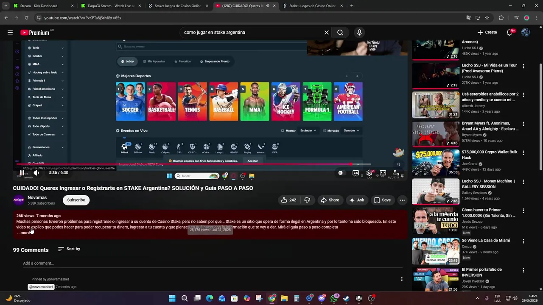Save the video to a playlist
The height and width of the screenshot is (305, 543).
[382, 200]
